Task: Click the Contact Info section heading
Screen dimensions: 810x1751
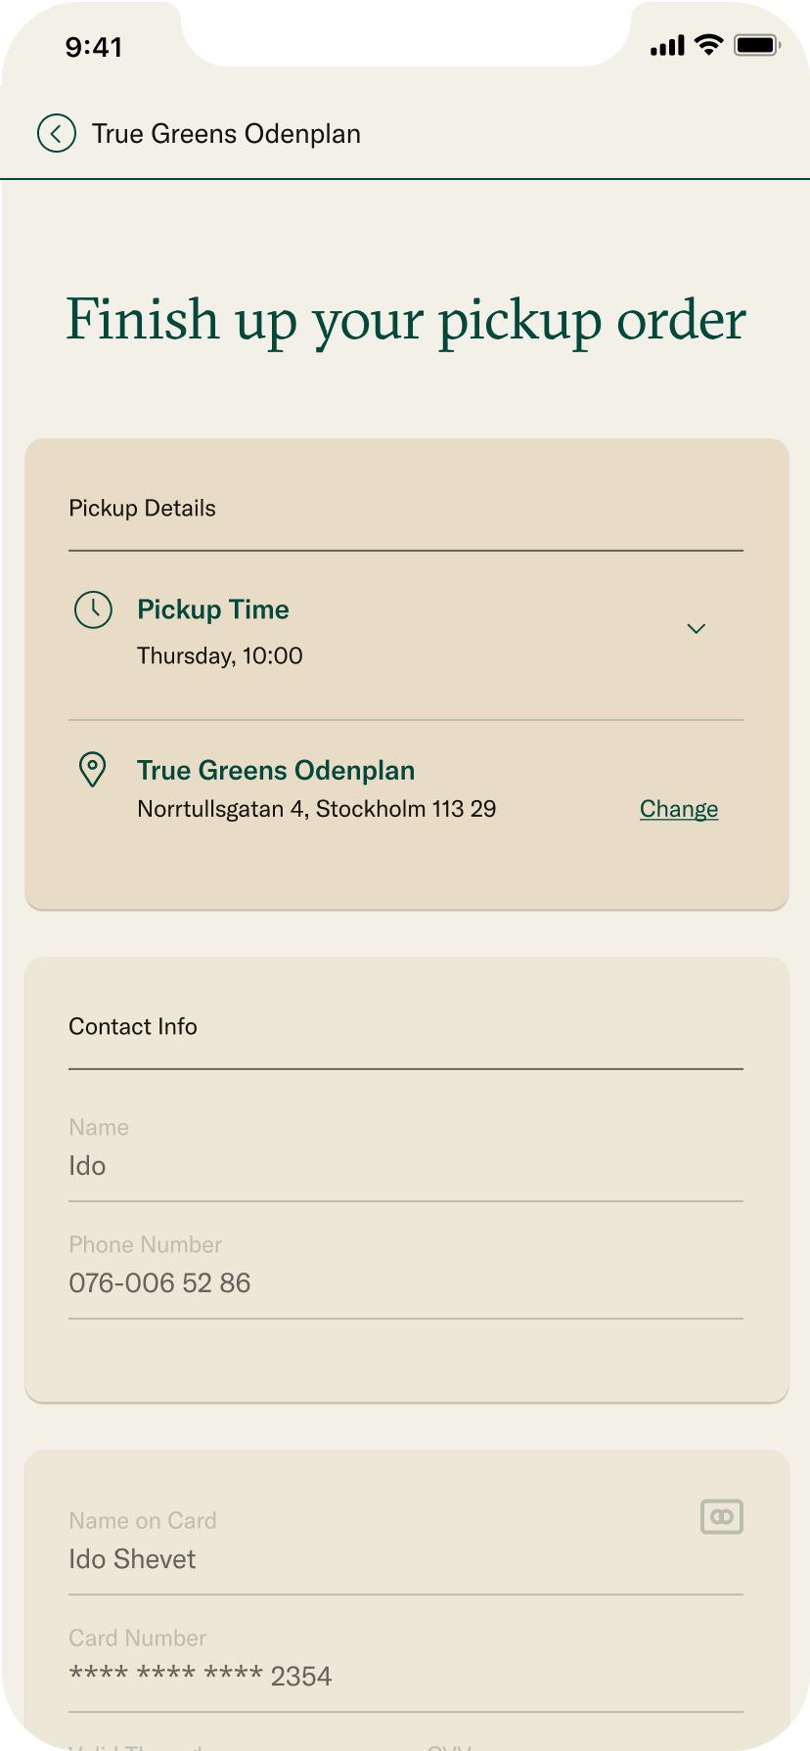Action: pyautogui.click(x=133, y=1027)
